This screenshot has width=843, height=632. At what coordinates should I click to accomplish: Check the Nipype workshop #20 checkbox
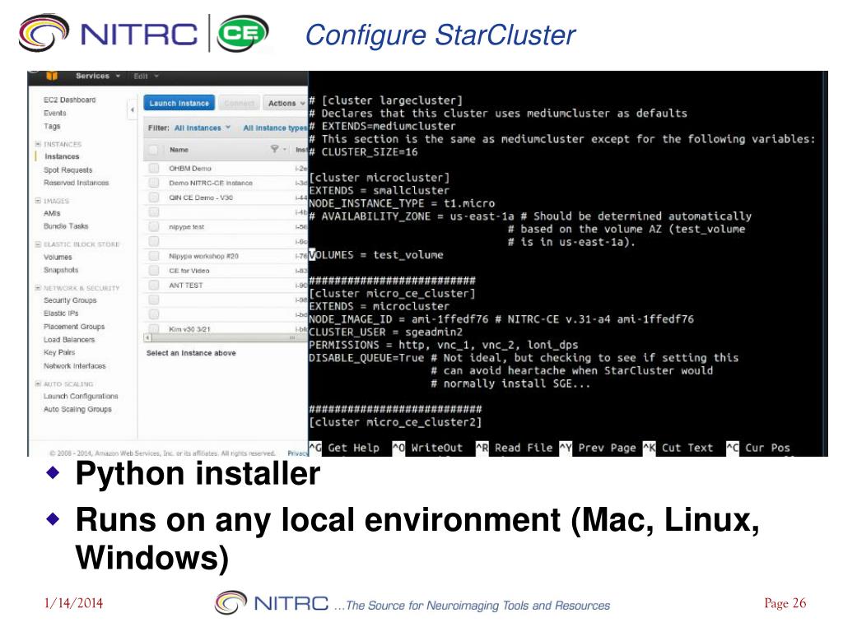[154, 256]
